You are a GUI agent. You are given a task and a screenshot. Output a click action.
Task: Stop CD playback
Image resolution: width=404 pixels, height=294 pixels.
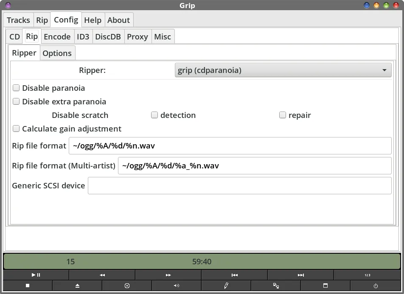(x=28, y=286)
